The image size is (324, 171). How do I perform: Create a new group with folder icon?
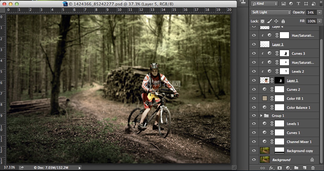click(296, 168)
